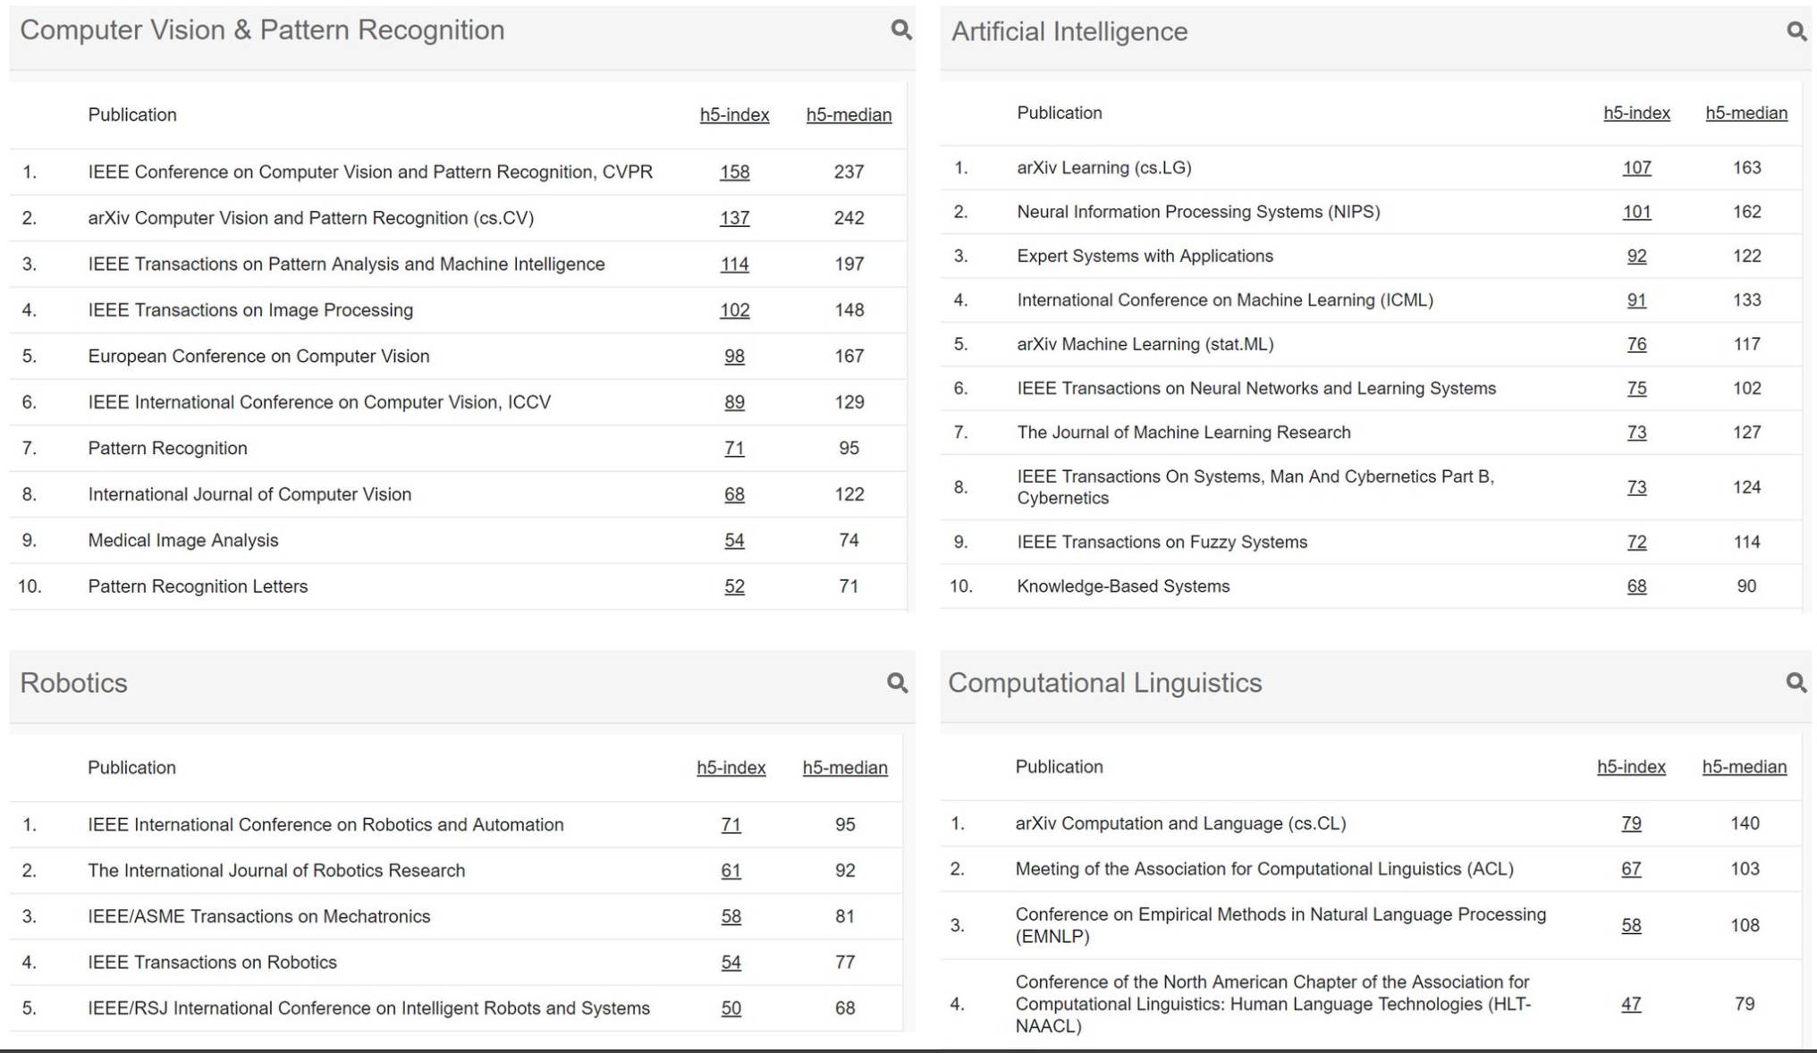
Task: Open h5-index 91 for ICML
Action: tap(1636, 300)
